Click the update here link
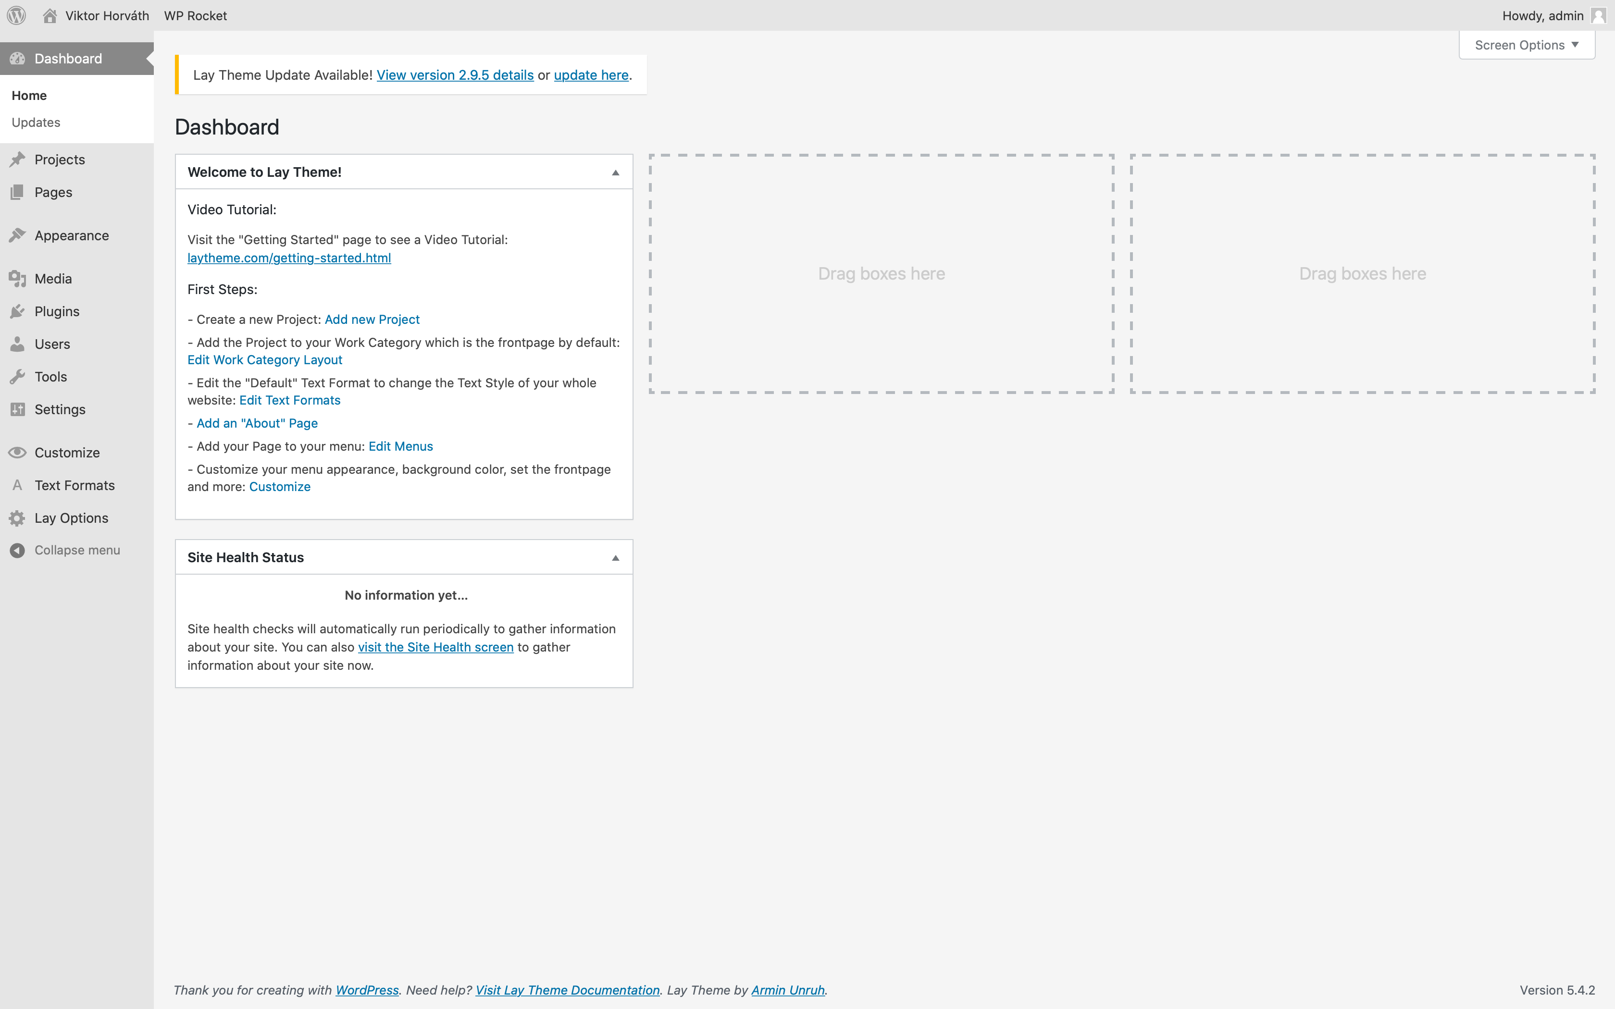The height and width of the screenshot is (1009, 1615). [x=591, y=75]
